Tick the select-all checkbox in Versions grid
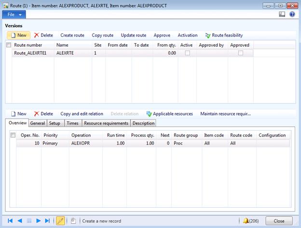 click(9, 45)
